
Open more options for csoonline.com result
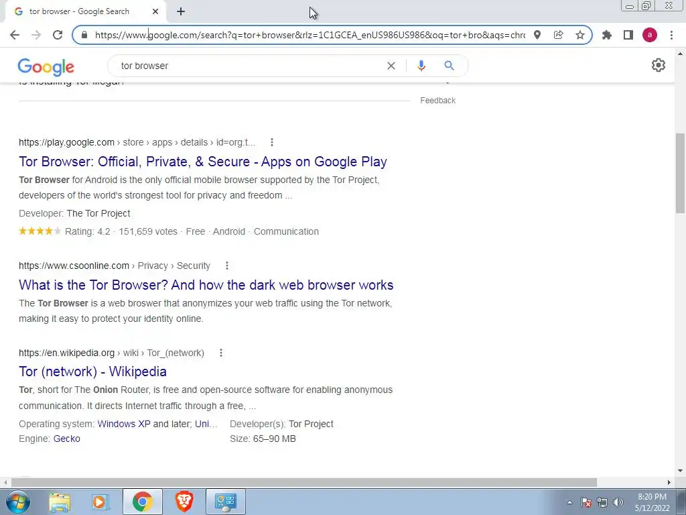pyautogui.click(x=226, y=266)
